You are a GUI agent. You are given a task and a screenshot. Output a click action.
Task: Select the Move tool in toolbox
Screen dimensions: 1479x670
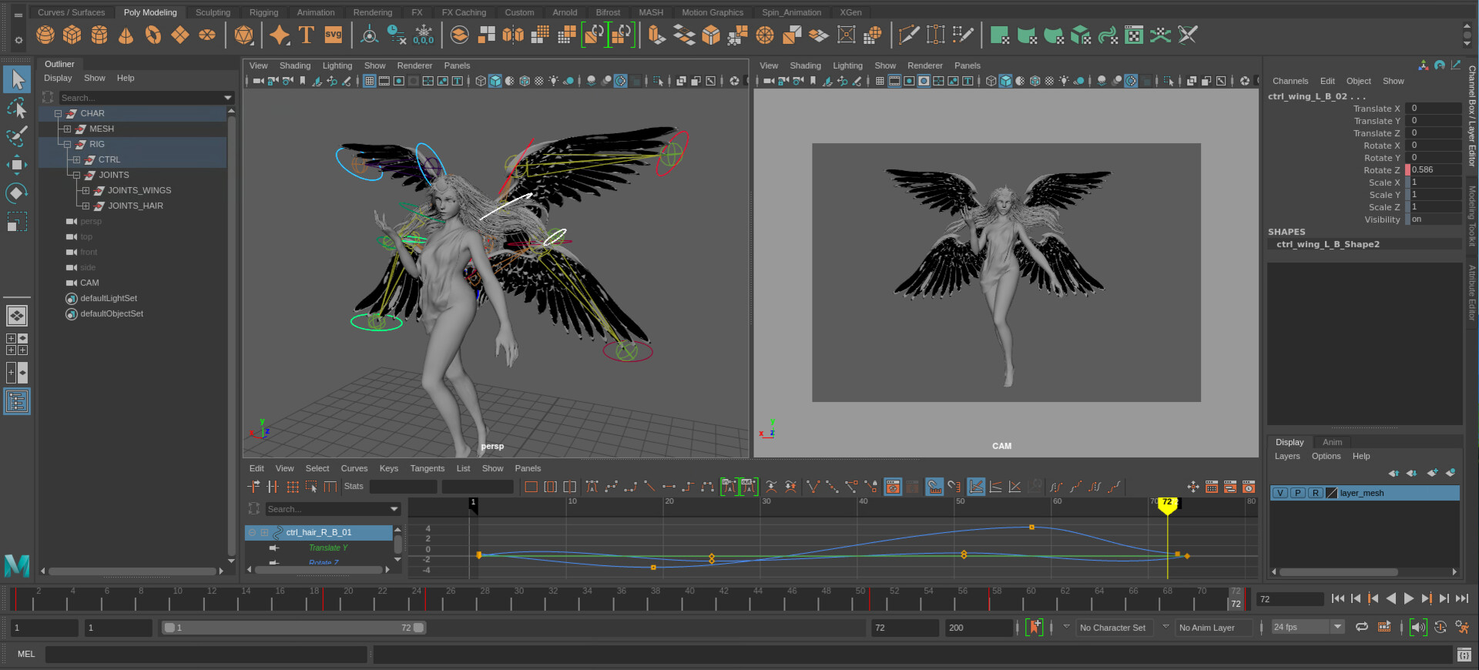coord(16,164)
